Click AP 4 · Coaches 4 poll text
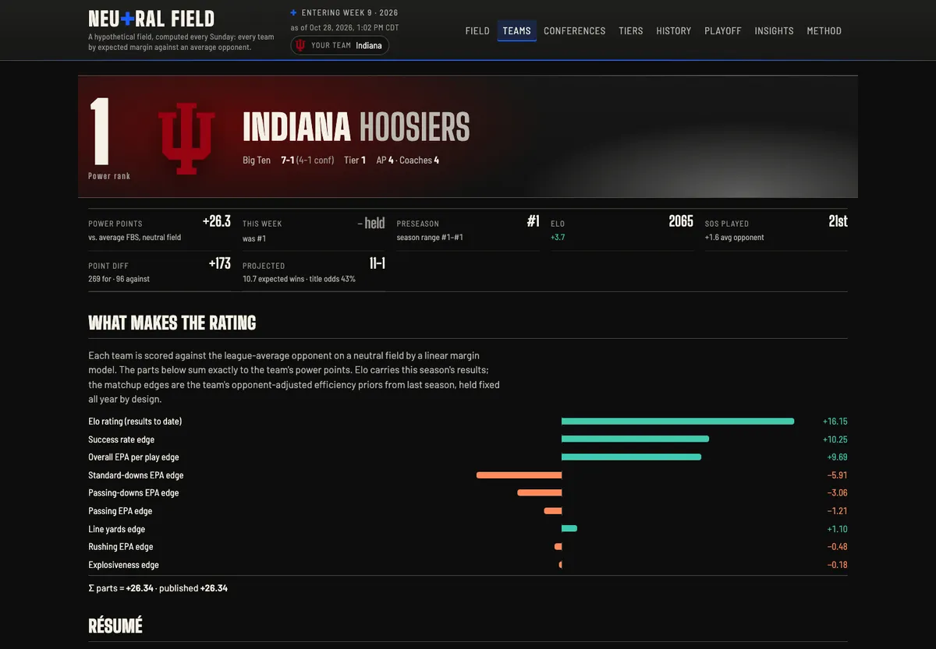The image size is (936, 649). [408, 160]
